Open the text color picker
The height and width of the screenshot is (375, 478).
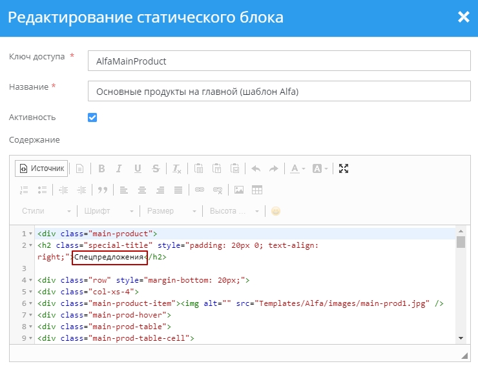[x=297, y=168]
